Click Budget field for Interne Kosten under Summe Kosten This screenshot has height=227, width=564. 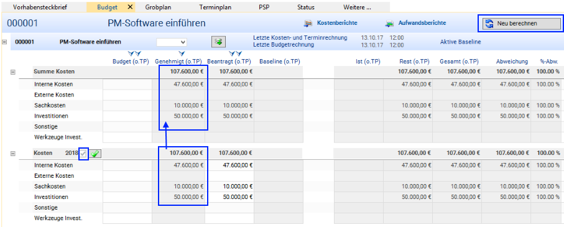point(127,85)
